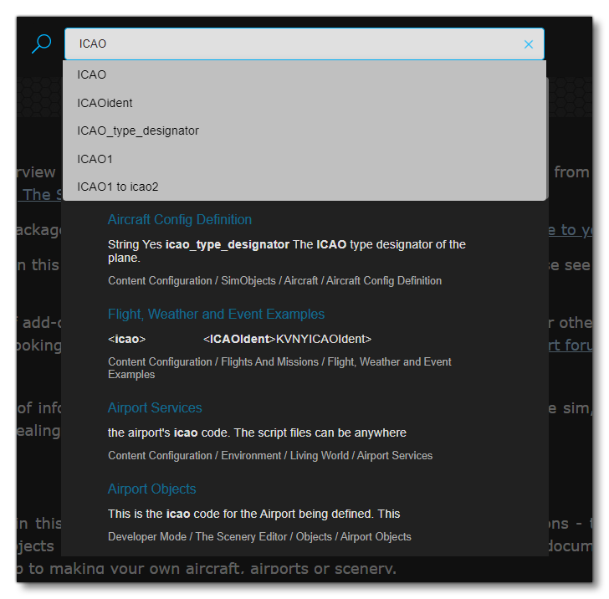Clear the search field with the X icon
Viewport: 609px width, 599px height.
(x=528, y=44)
